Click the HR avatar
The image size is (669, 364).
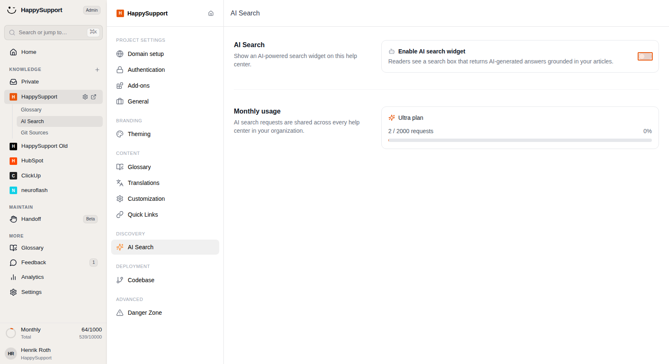point(11,354)
